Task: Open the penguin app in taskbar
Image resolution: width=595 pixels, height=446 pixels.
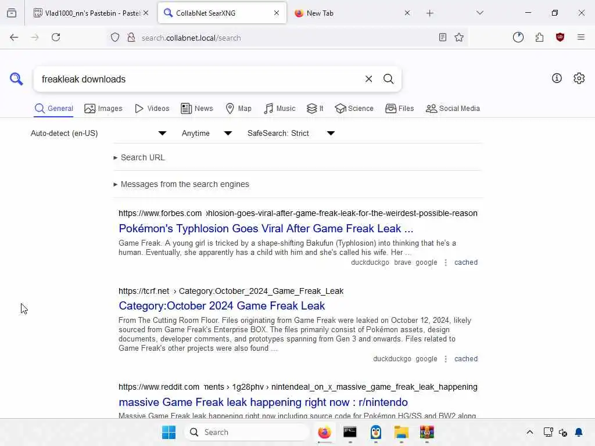Action: (x=376, y=432)
